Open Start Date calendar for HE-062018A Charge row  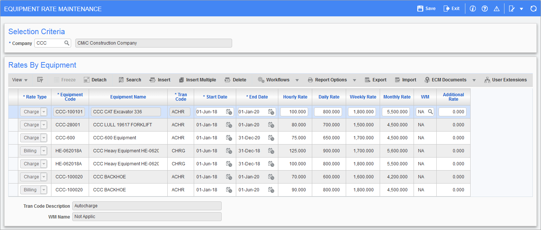point(229,164)
